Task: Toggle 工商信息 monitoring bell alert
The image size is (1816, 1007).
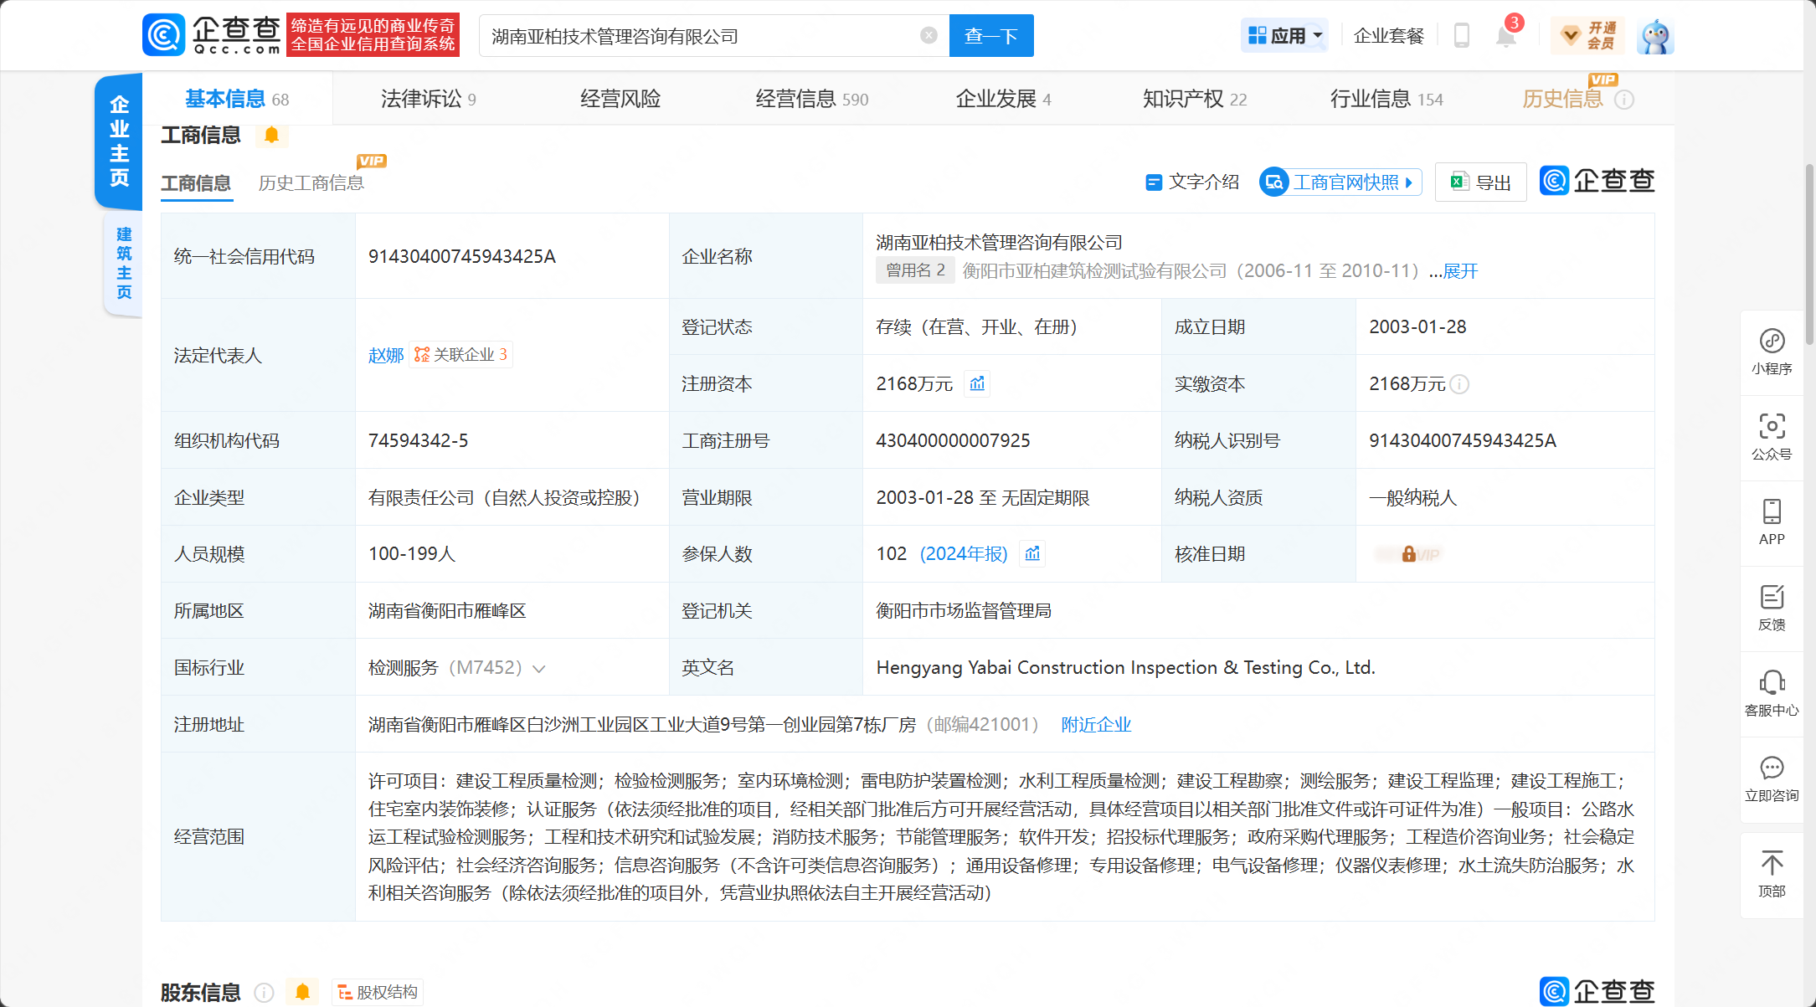Action: pos(271,136)
